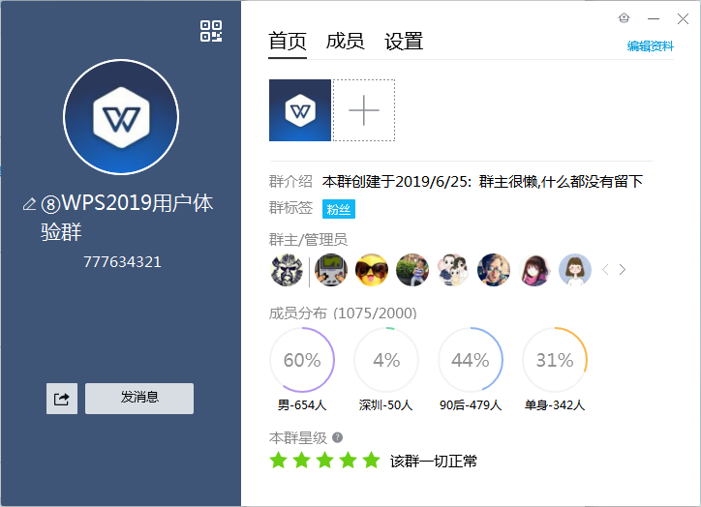Open the group owner's gorilla avatar
The height and width of the screenshot is (507, 701).
(x=287, y=270)
